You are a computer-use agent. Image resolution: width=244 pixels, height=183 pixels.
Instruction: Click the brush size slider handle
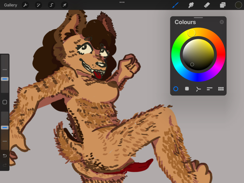click(x=5, y=79)
